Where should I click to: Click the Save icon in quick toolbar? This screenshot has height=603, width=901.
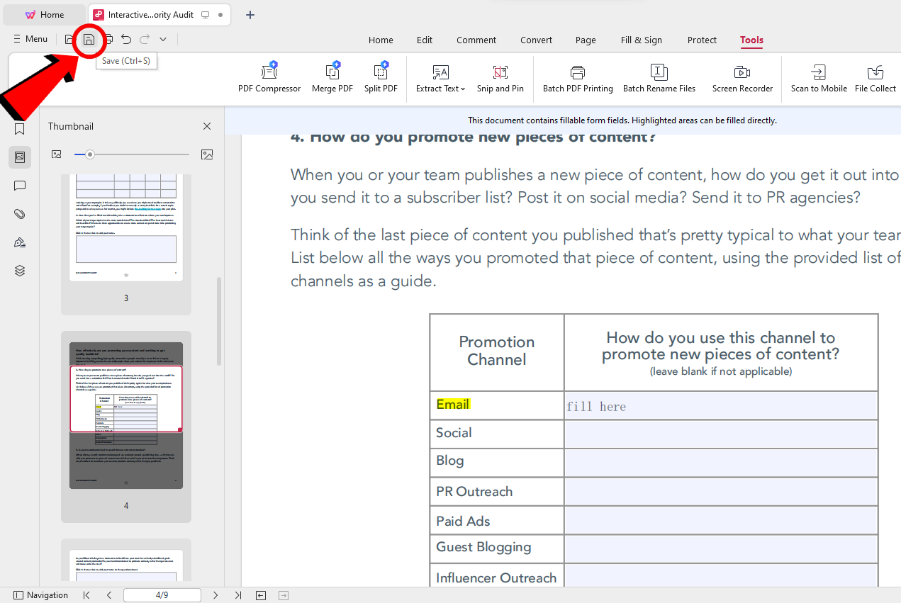click(89, 40)
